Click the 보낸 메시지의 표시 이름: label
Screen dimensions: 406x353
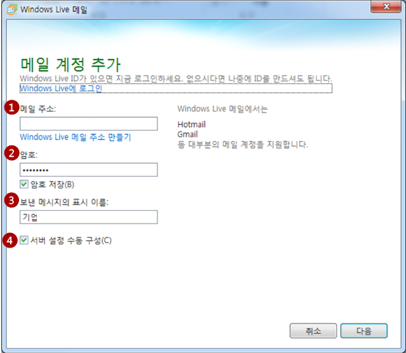click(64, 202)
